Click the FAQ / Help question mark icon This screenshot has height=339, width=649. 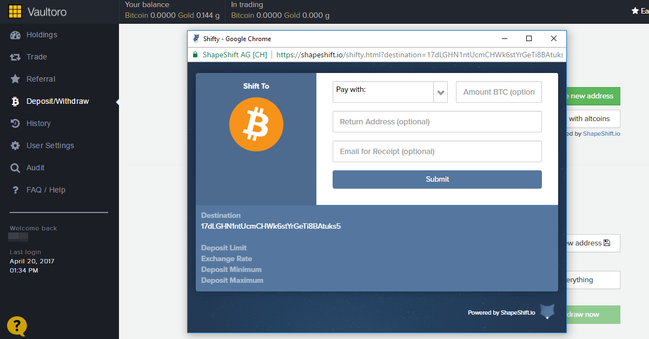click(16, 190)
